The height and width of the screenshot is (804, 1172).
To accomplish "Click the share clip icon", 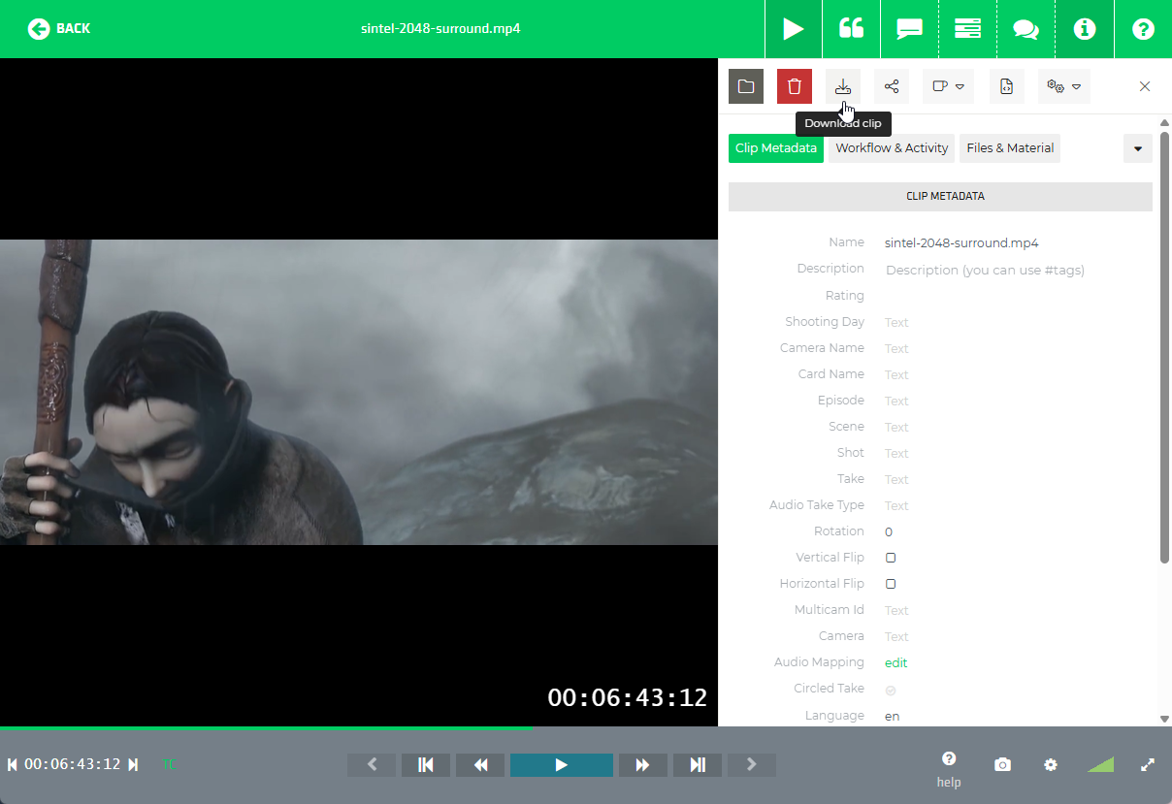I will 892,86.
